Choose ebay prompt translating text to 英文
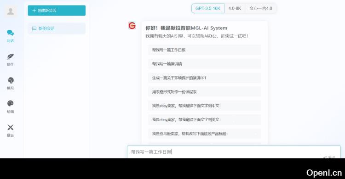 (205, 120)
